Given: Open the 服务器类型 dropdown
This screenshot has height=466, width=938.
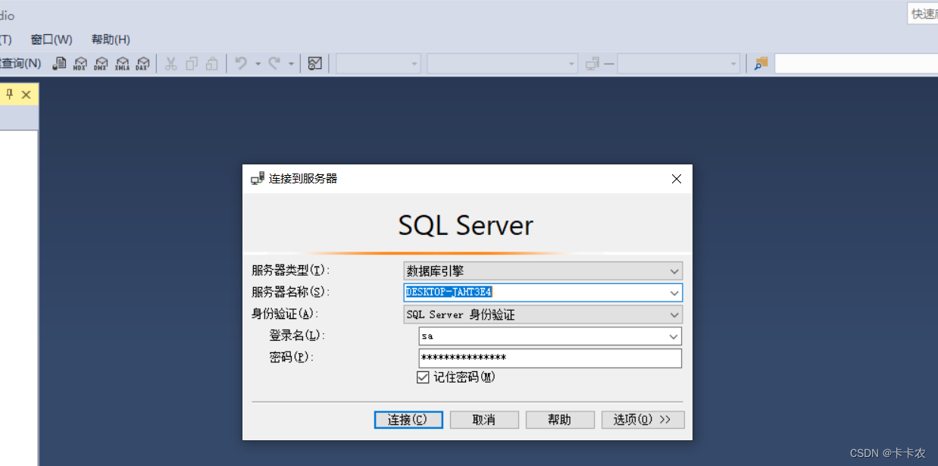Looking at the screenshot, I should [x=543, y=271].
